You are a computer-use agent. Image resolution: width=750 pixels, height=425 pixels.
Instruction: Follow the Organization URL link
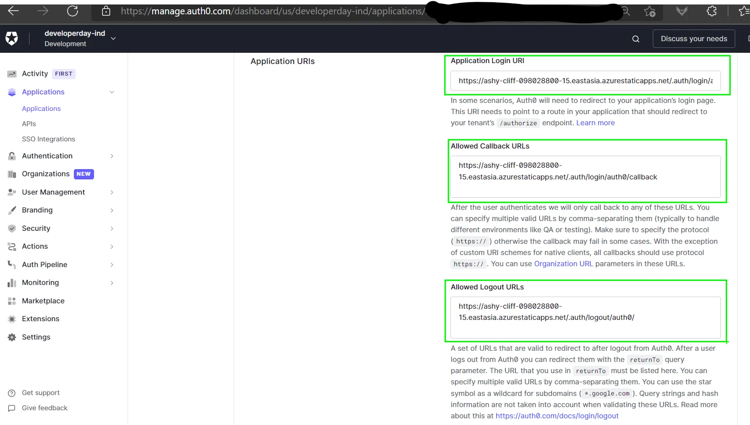(563, 264)
